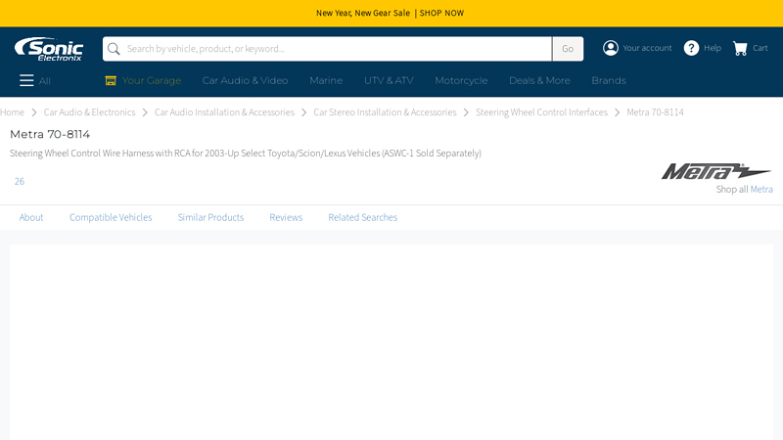Expand the Deals & More menu

tap(539, 80)
